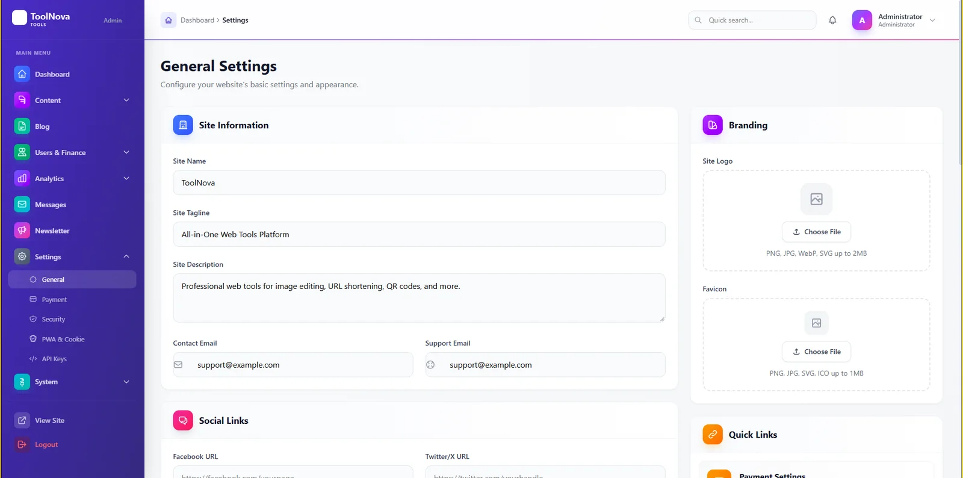Click the ToolNova logo icon
Viewport: 963px width, 478px height.
[19, 18]
